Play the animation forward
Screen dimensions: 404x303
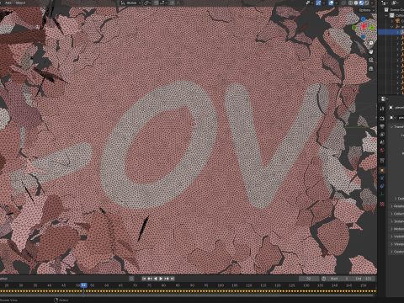161,279
